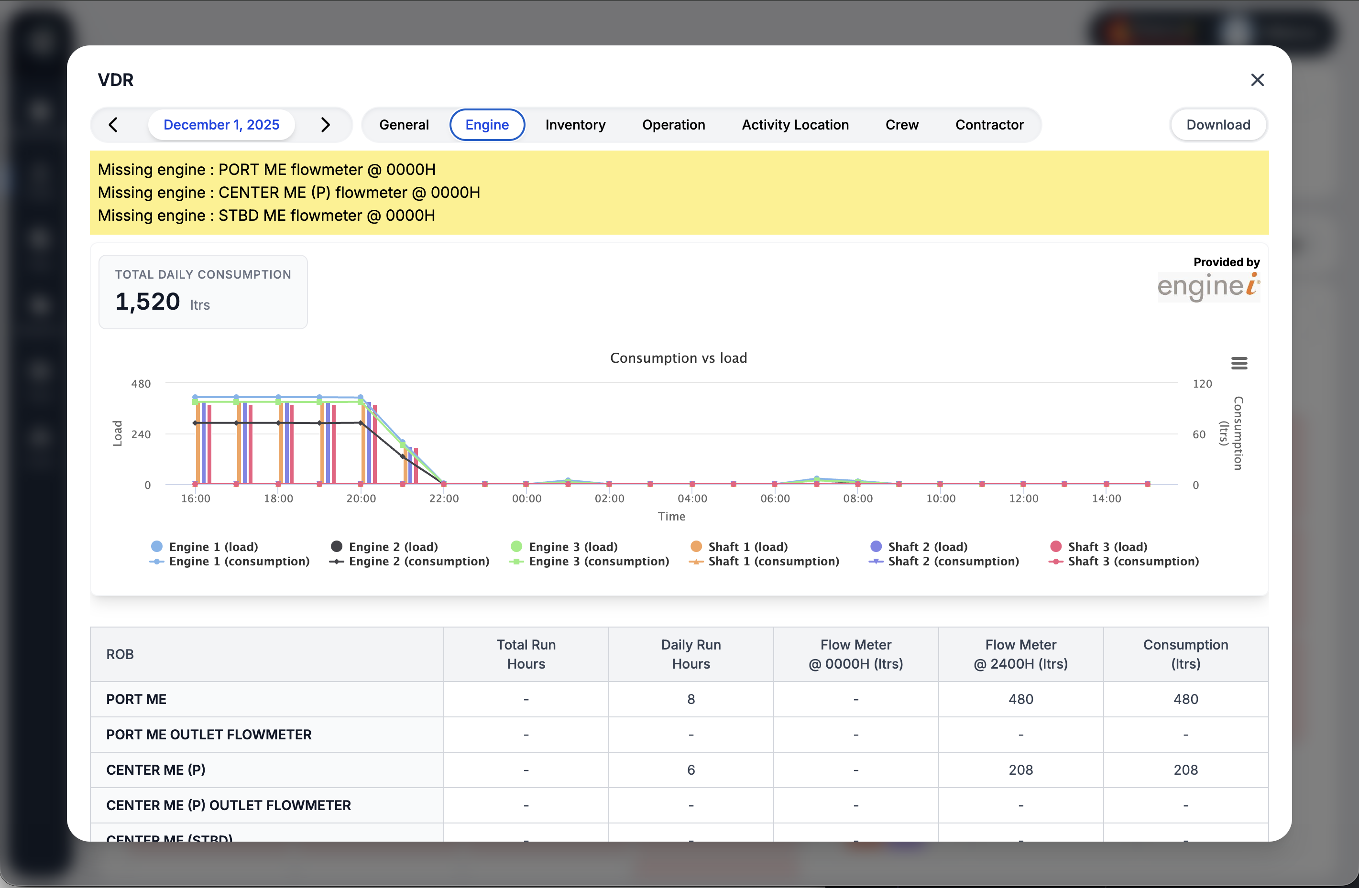This screenshot has width=1359, height=888.
Task: Click the missing engine warning banner
Action: (x=679, y=192)
